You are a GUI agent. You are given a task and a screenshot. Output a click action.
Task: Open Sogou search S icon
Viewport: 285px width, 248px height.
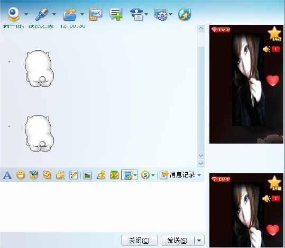coord(145,175)
